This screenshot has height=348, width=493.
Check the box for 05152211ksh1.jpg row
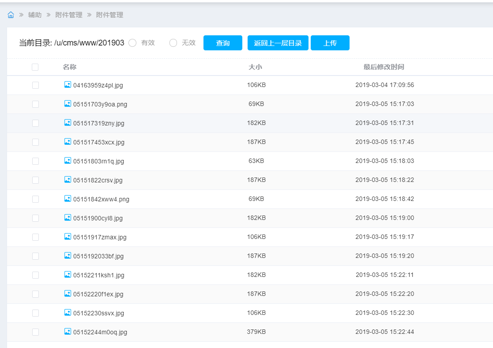pos(35,275)
